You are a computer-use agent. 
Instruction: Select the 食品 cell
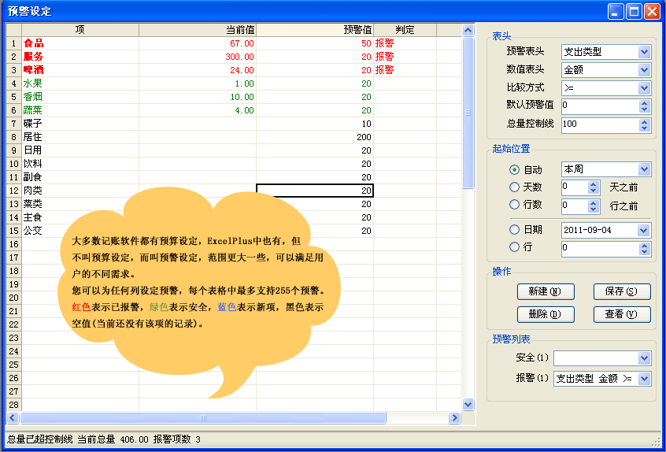coord(80,43)
